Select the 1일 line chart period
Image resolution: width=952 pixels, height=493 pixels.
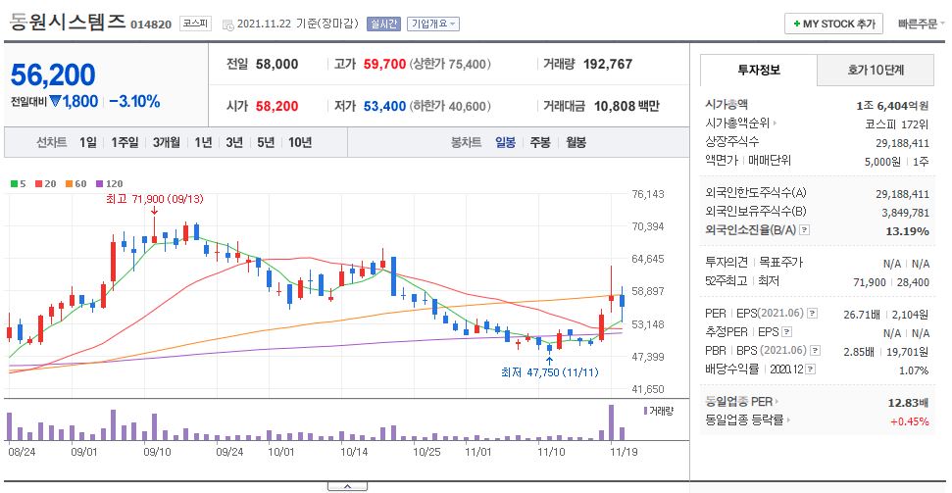point(88,143)
